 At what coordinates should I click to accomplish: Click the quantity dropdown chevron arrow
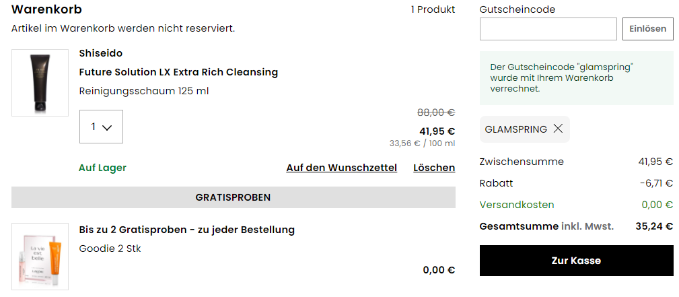(107, 127)
